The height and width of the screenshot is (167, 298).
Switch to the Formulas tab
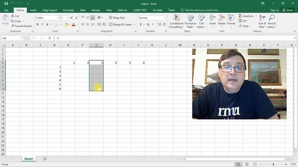tap(68, 10)
